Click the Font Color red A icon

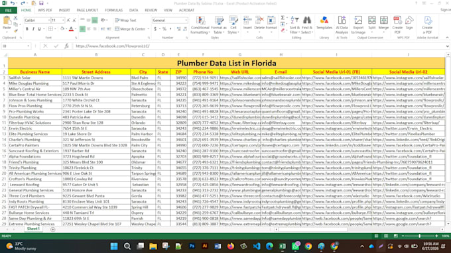[71, 29]
